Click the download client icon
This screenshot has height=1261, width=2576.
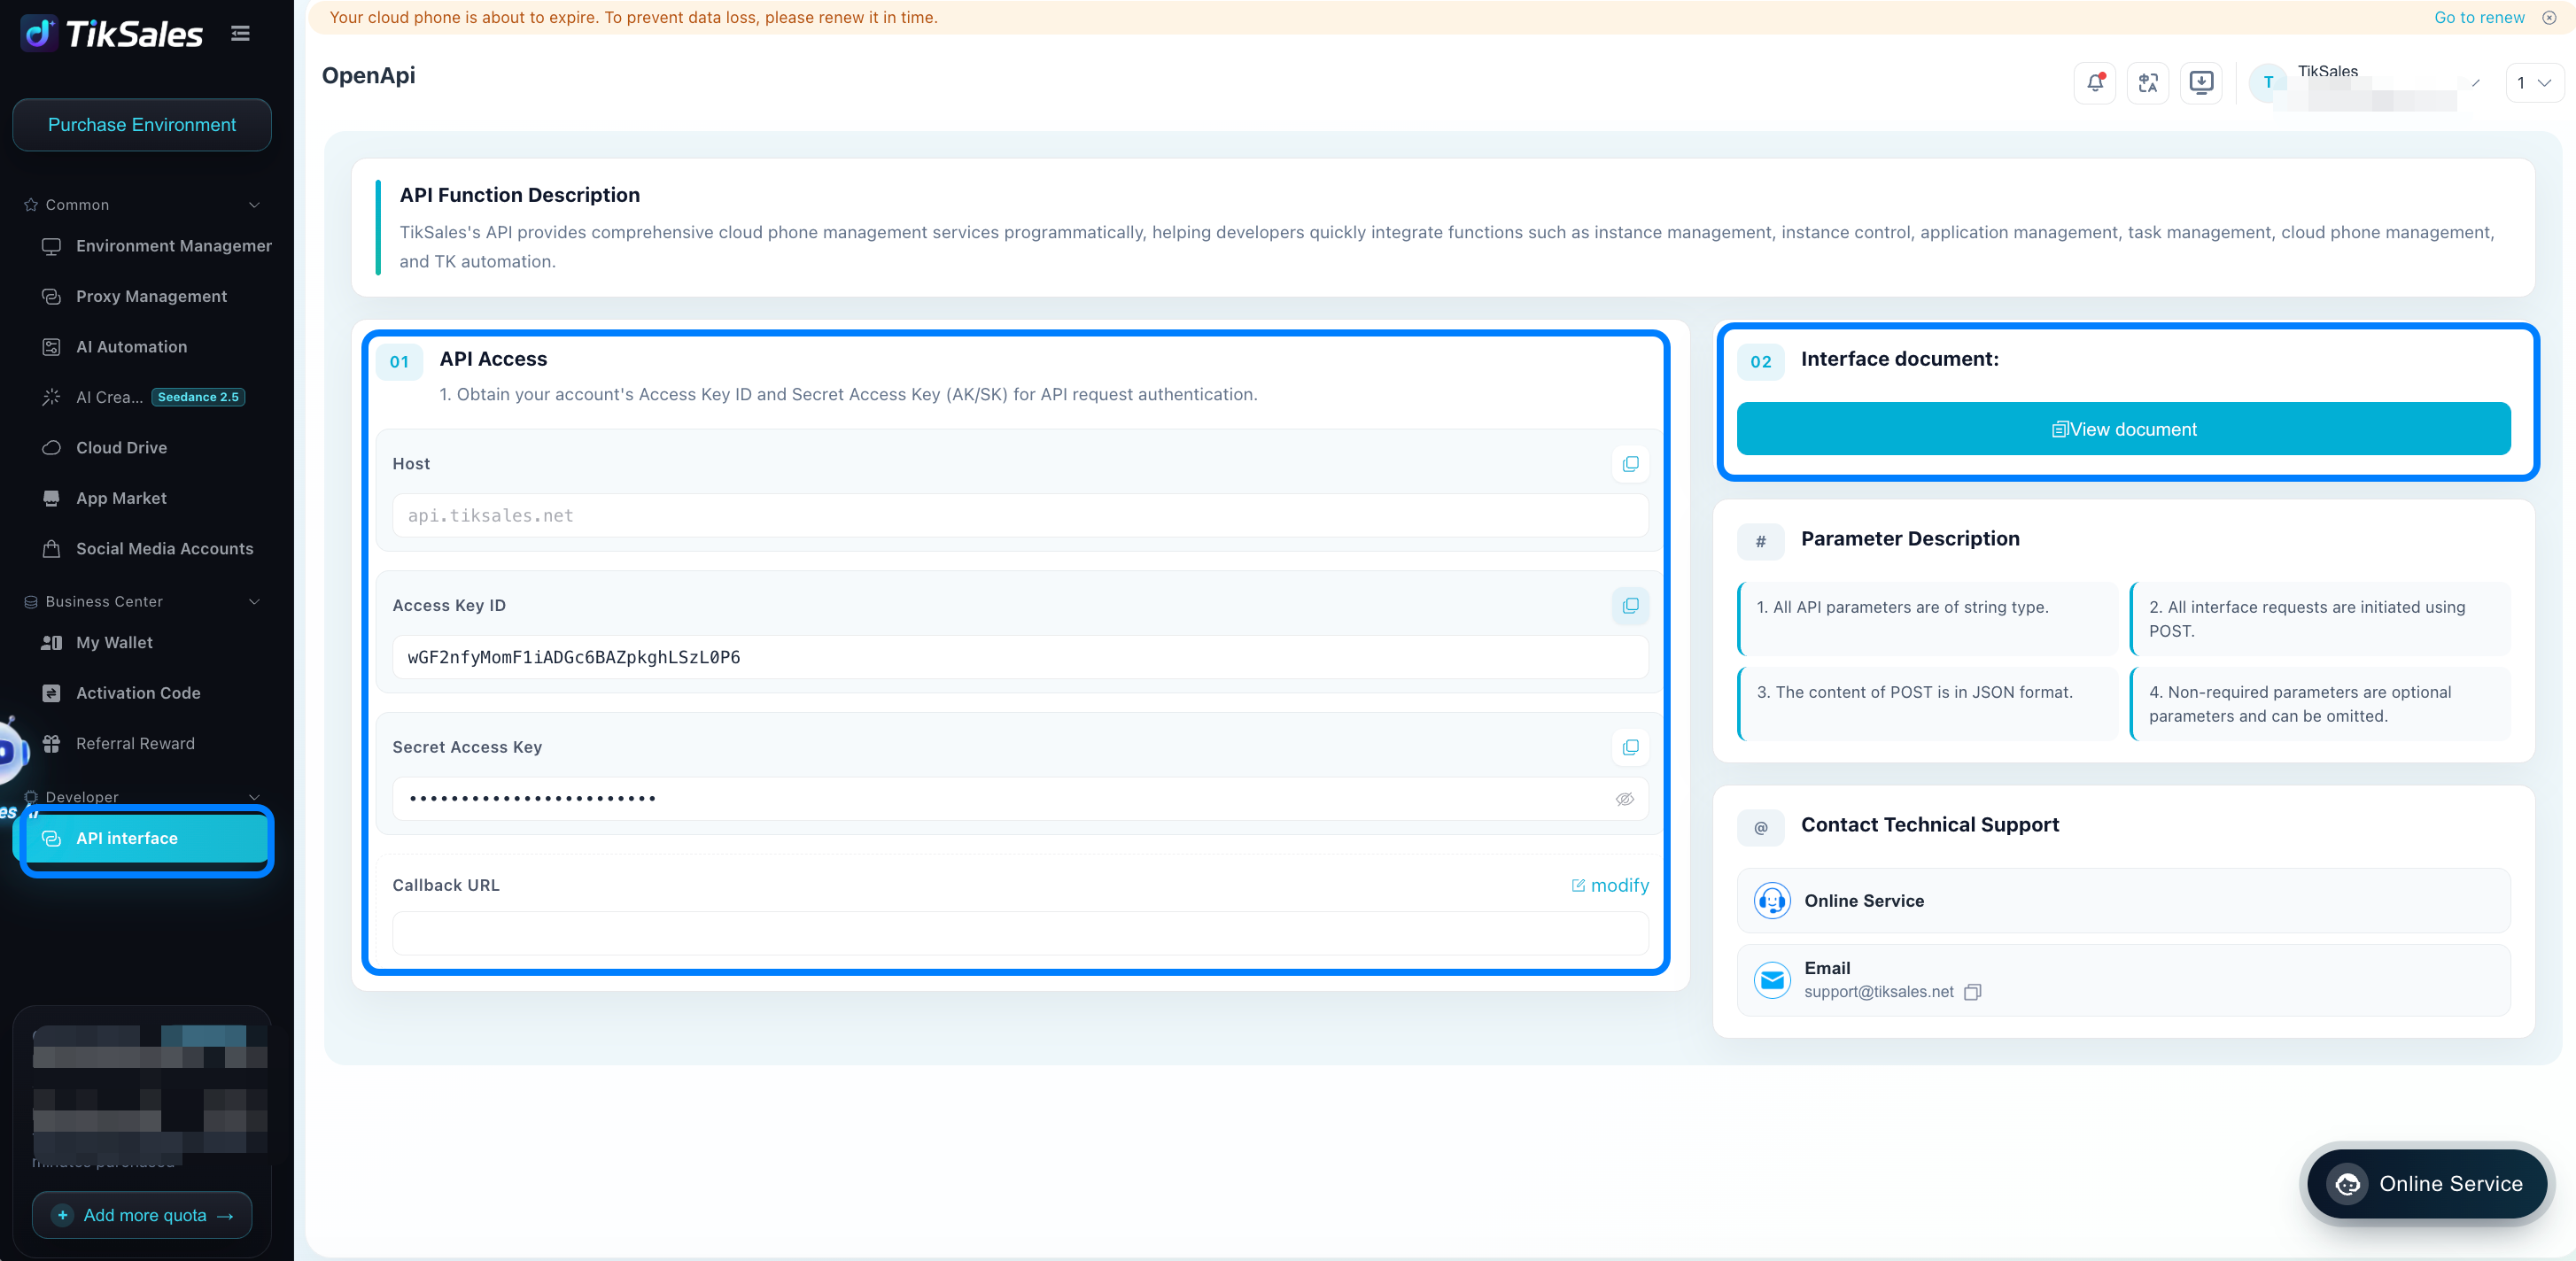[2201, 83]
